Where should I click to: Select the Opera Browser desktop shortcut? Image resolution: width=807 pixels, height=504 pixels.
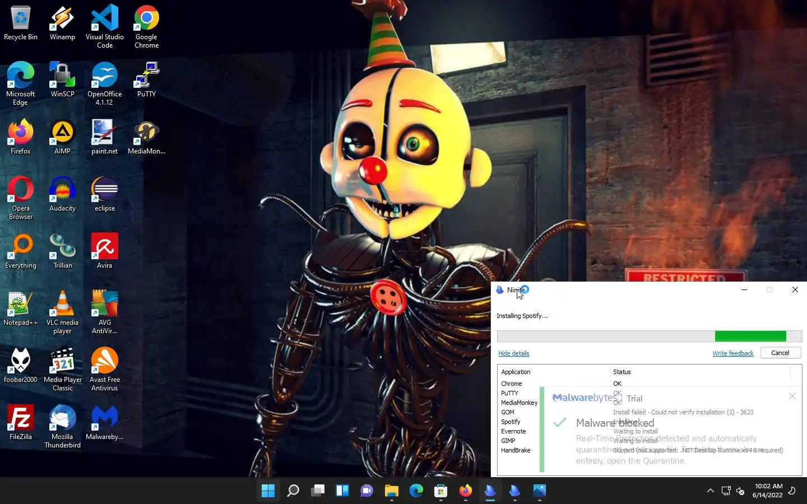pos(21,198)
